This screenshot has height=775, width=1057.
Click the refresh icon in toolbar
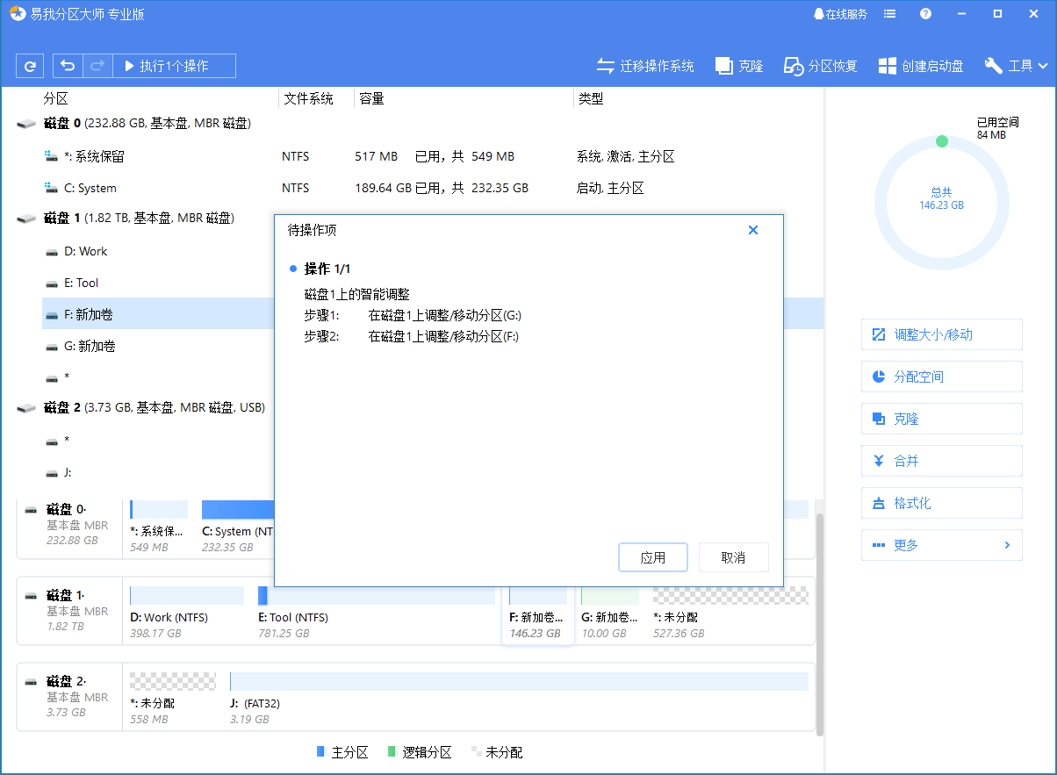point(30,66)
